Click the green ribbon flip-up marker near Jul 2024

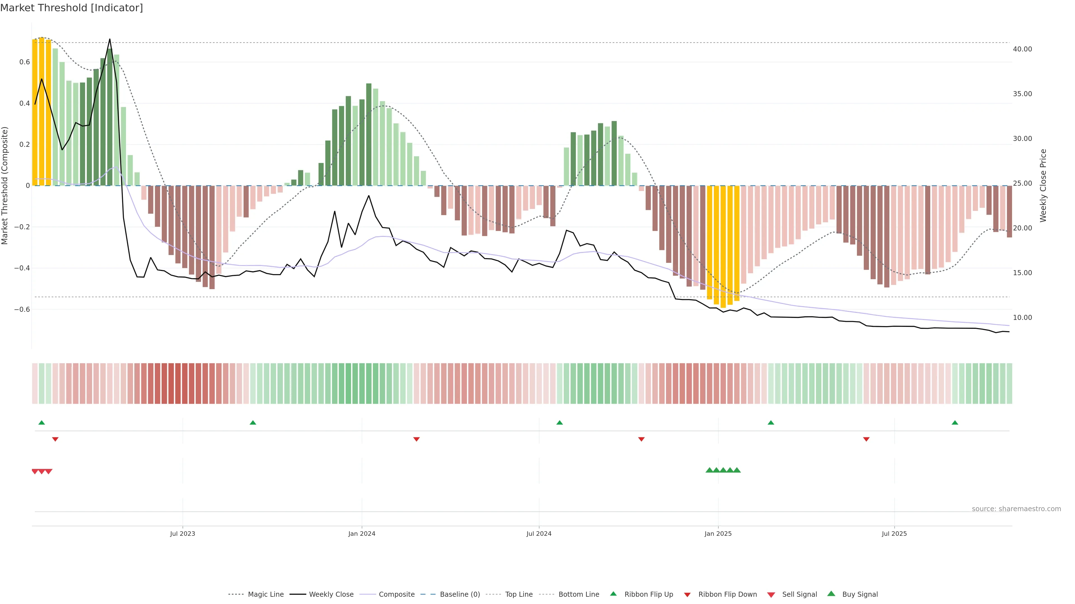coord(560,423)
